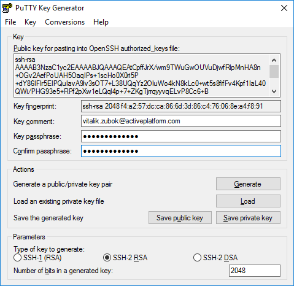Click the public key scrollbar thumb
Screen dimensions: 294x286
(274, 71)
